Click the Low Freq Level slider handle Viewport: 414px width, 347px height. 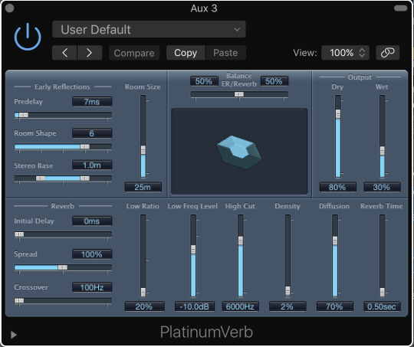[193, 250]
